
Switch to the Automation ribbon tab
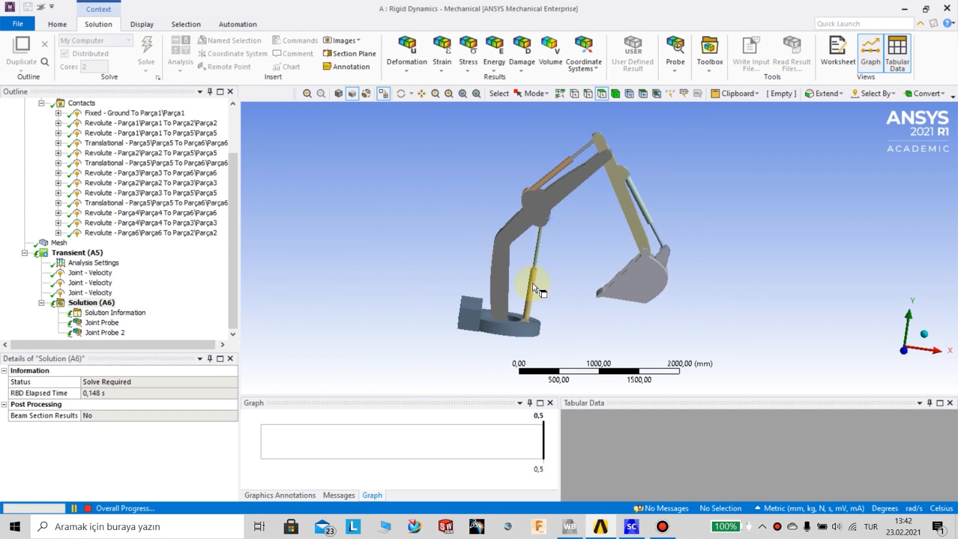[x=238, y=24]
